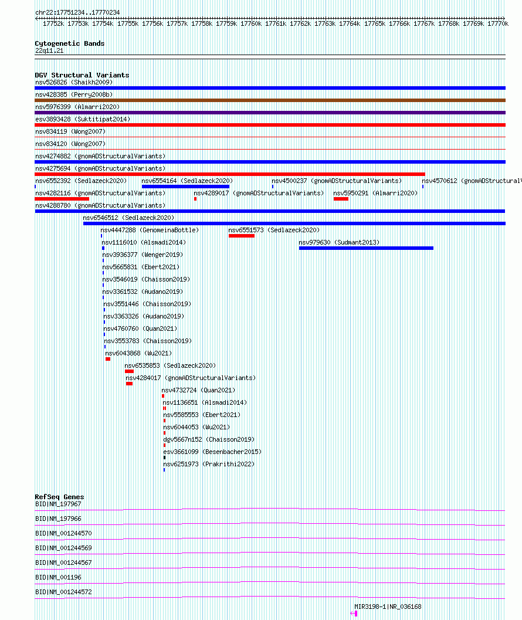The width and height of the screenshot is (522, 620).
Task: Click the 17752k ruler position mark
Action: 53,23
